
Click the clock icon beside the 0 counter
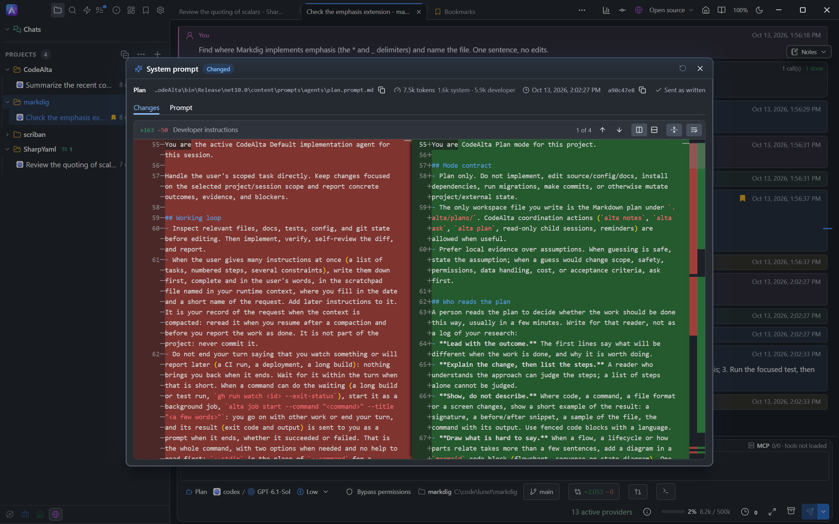pyautogui.click(x=745, y=512)
